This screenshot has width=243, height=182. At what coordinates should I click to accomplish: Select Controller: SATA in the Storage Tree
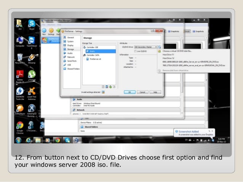93,55
